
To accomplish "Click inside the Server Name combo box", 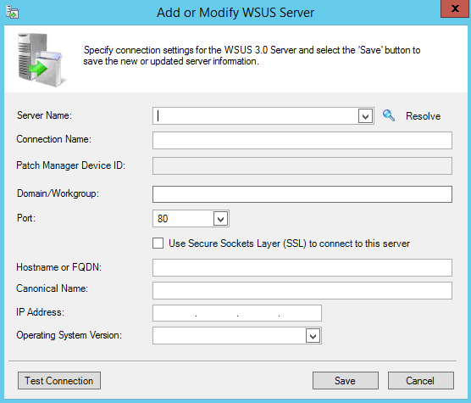I will click(256, 116).
